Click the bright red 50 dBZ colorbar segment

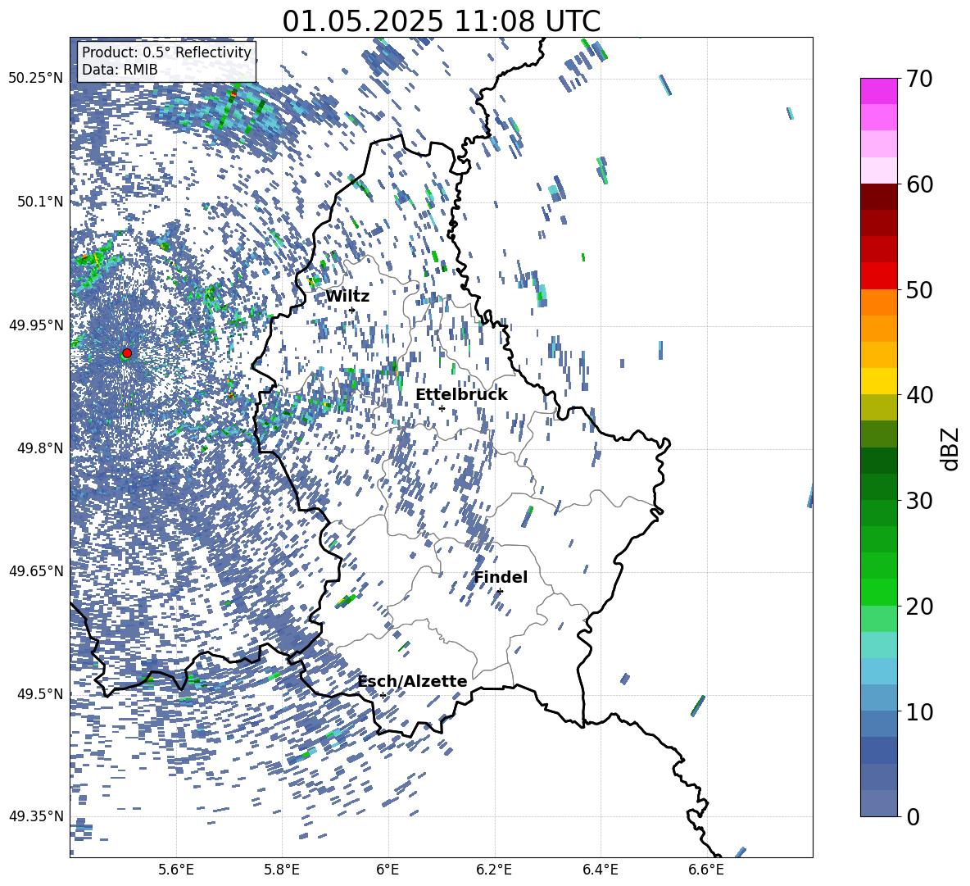[878, 276]
